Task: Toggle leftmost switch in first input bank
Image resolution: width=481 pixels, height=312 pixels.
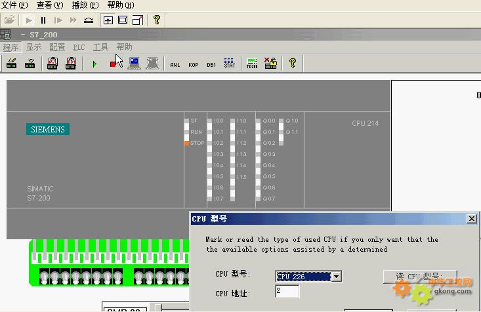Action: click(x=44, y=277)
